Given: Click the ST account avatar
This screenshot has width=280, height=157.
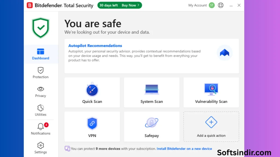Looking at the screenshot, I should (212, 5).
